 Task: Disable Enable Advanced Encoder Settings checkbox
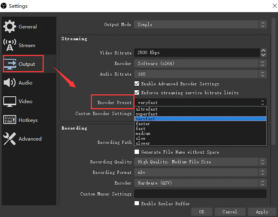click(137, 84)
